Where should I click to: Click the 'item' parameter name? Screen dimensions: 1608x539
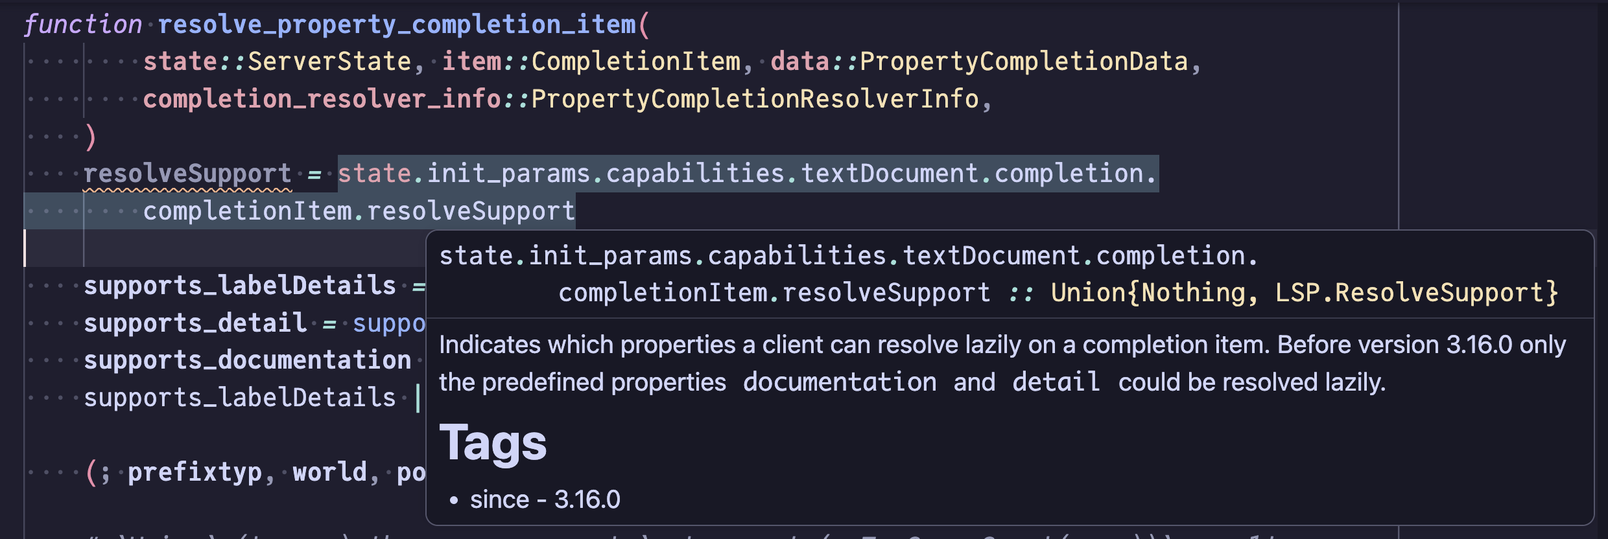[x=471, y=62]
